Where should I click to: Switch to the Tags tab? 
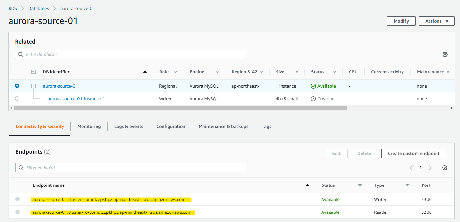pyautogui.click(x=266, y=126)
